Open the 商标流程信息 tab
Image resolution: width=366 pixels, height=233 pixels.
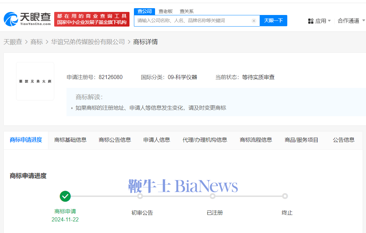pyautogui.click(x=256, y=140)
